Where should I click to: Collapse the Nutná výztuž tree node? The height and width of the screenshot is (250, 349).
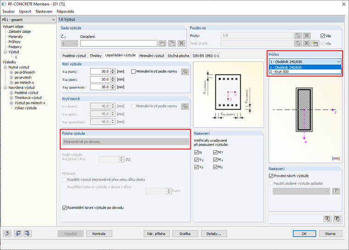pyautogui.click(x=5, y=67)
